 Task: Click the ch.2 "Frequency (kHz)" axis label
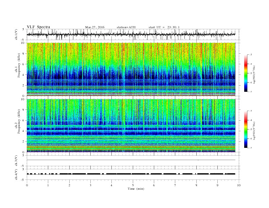click(19, 121)
